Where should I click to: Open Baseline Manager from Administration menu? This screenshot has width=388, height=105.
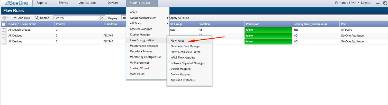point(141,29)
